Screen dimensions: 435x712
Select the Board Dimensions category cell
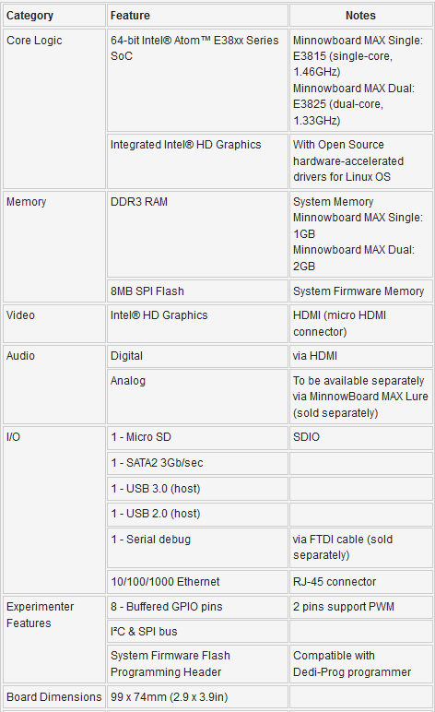pos(54,697)
